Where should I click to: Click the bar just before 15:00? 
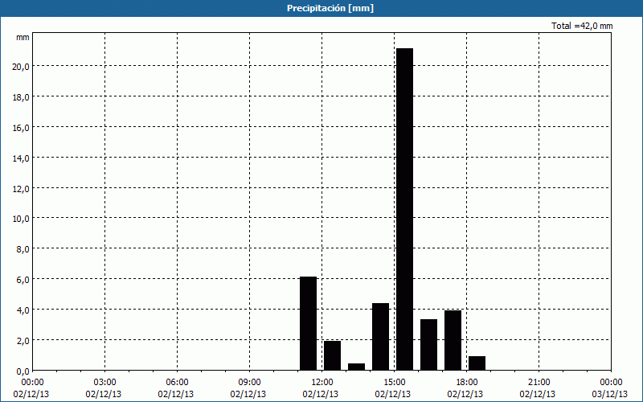tap(380, 337)
